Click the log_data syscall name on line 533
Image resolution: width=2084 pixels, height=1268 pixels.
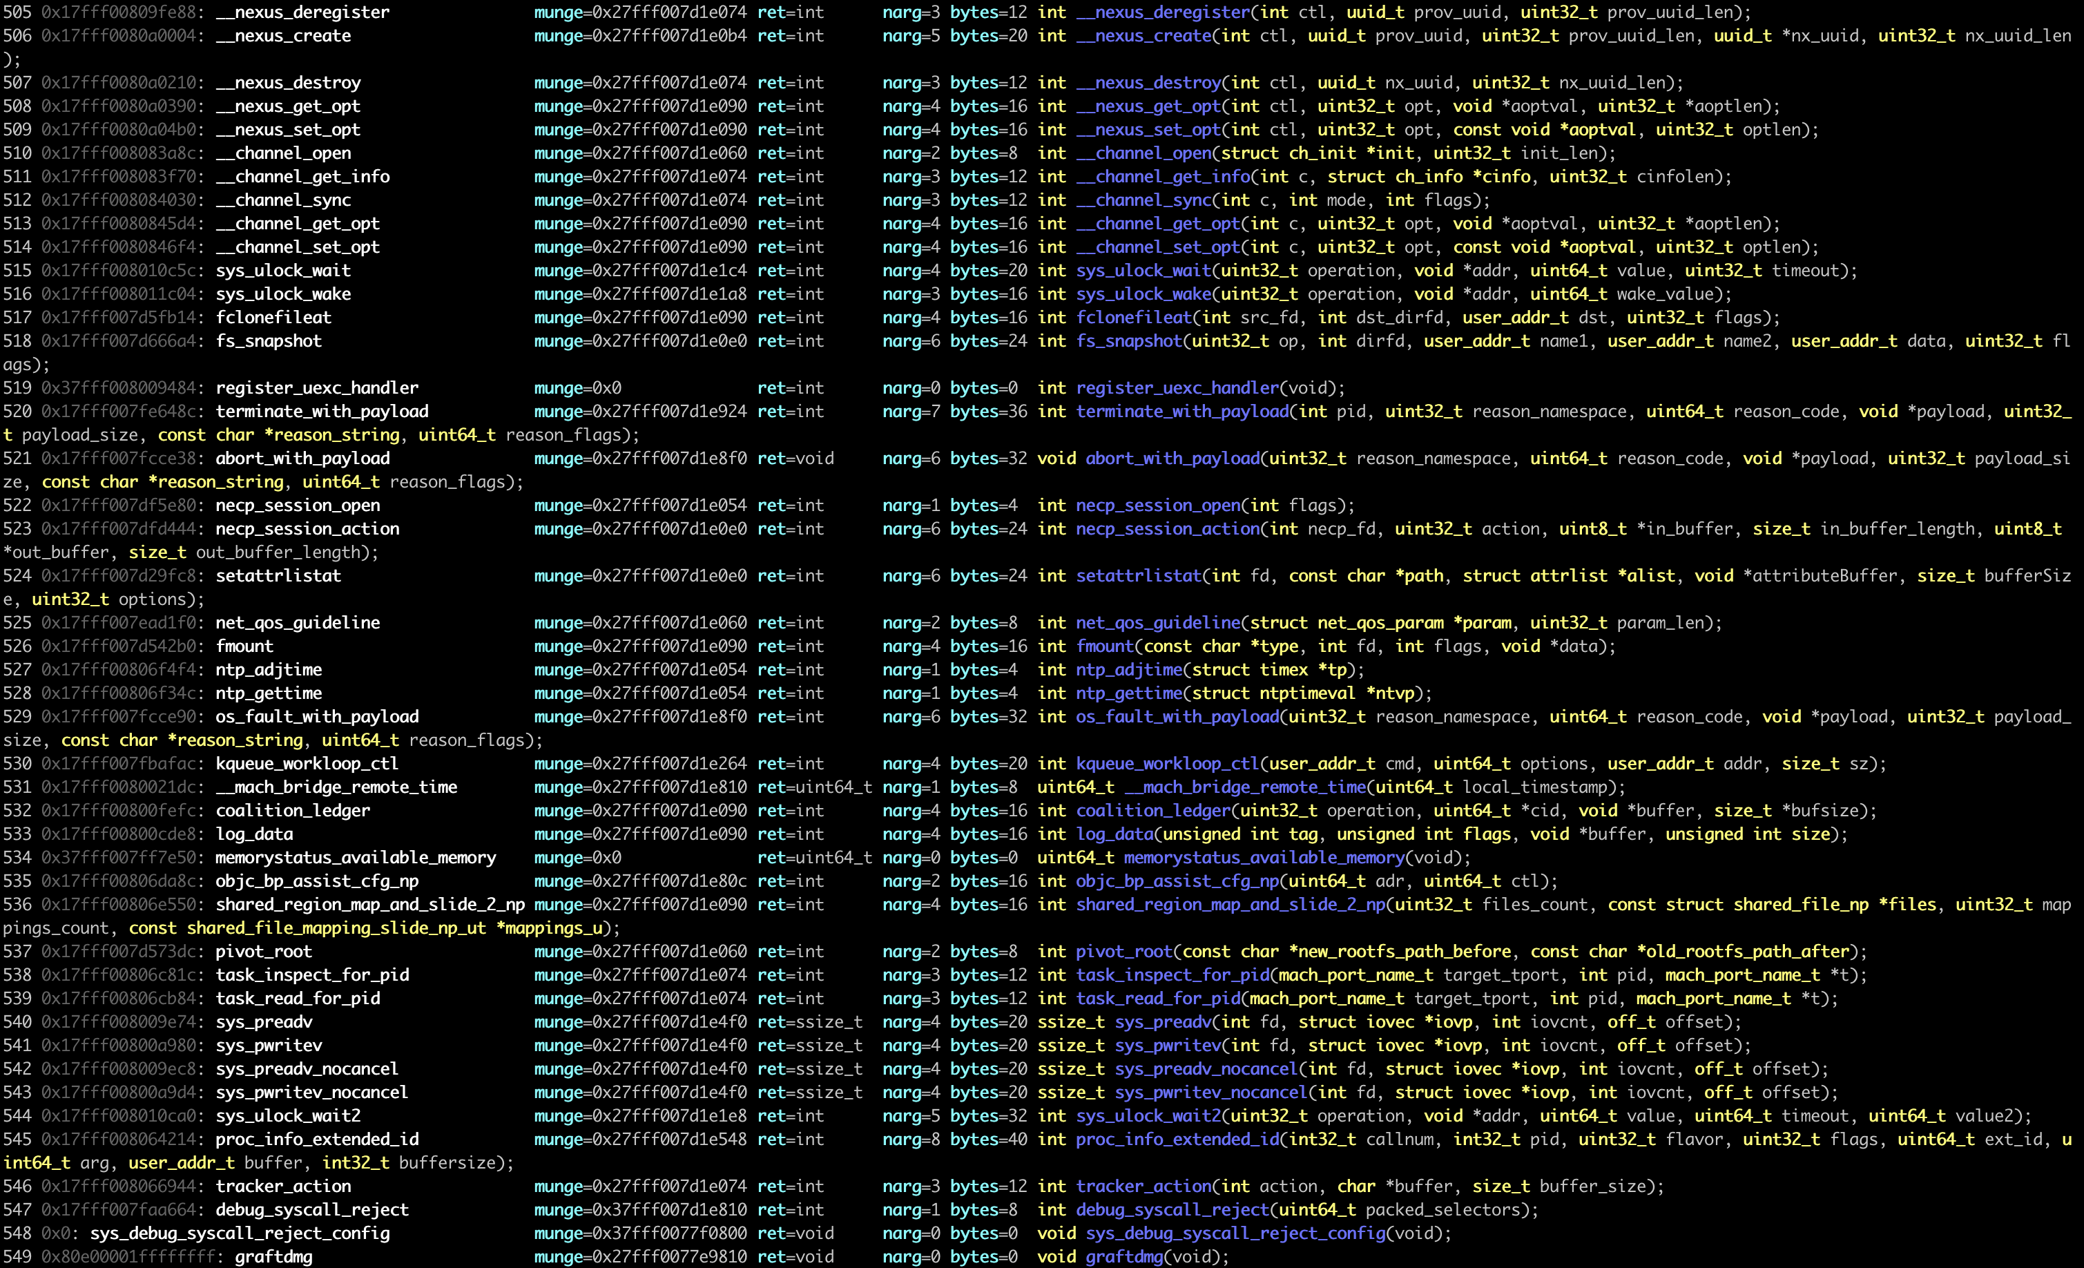(x=255, y=834)
